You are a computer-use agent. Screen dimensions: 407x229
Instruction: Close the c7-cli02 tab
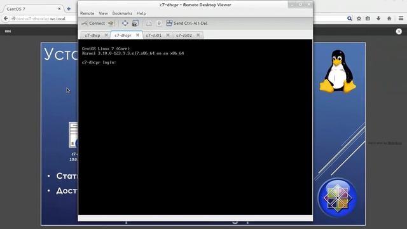[x=198, y=35]
